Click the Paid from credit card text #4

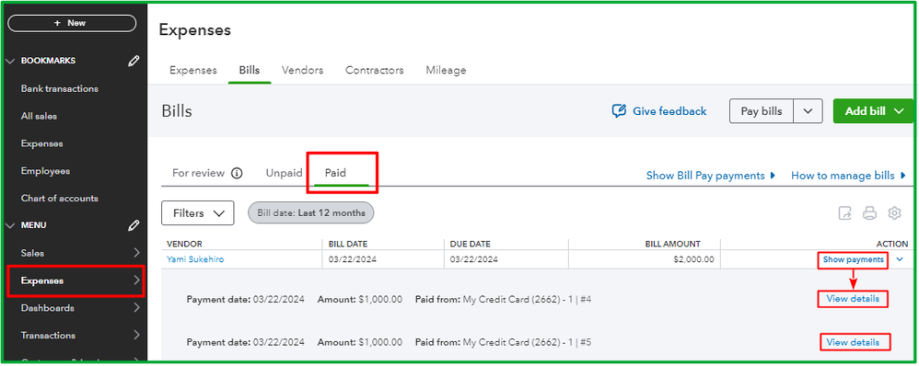click(504, 299)
